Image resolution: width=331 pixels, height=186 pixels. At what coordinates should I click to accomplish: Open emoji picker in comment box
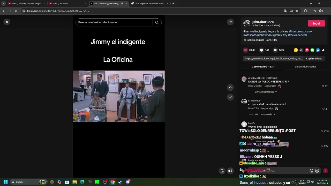[x=317, y=171]
